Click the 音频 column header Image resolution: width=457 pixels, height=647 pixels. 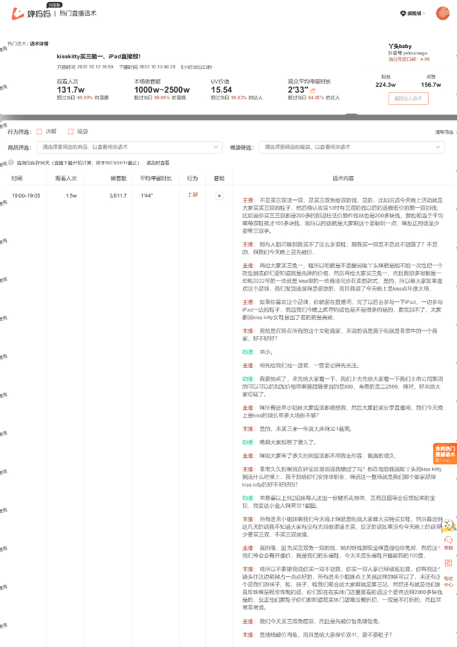click(219, 178)
